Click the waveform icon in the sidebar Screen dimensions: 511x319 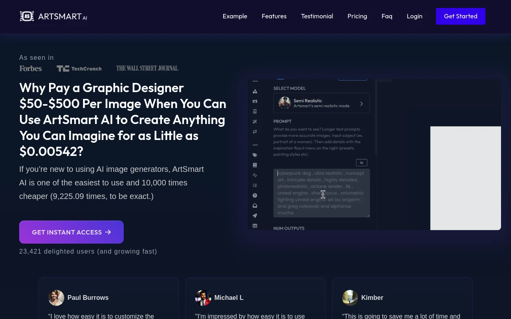(255, 175)
